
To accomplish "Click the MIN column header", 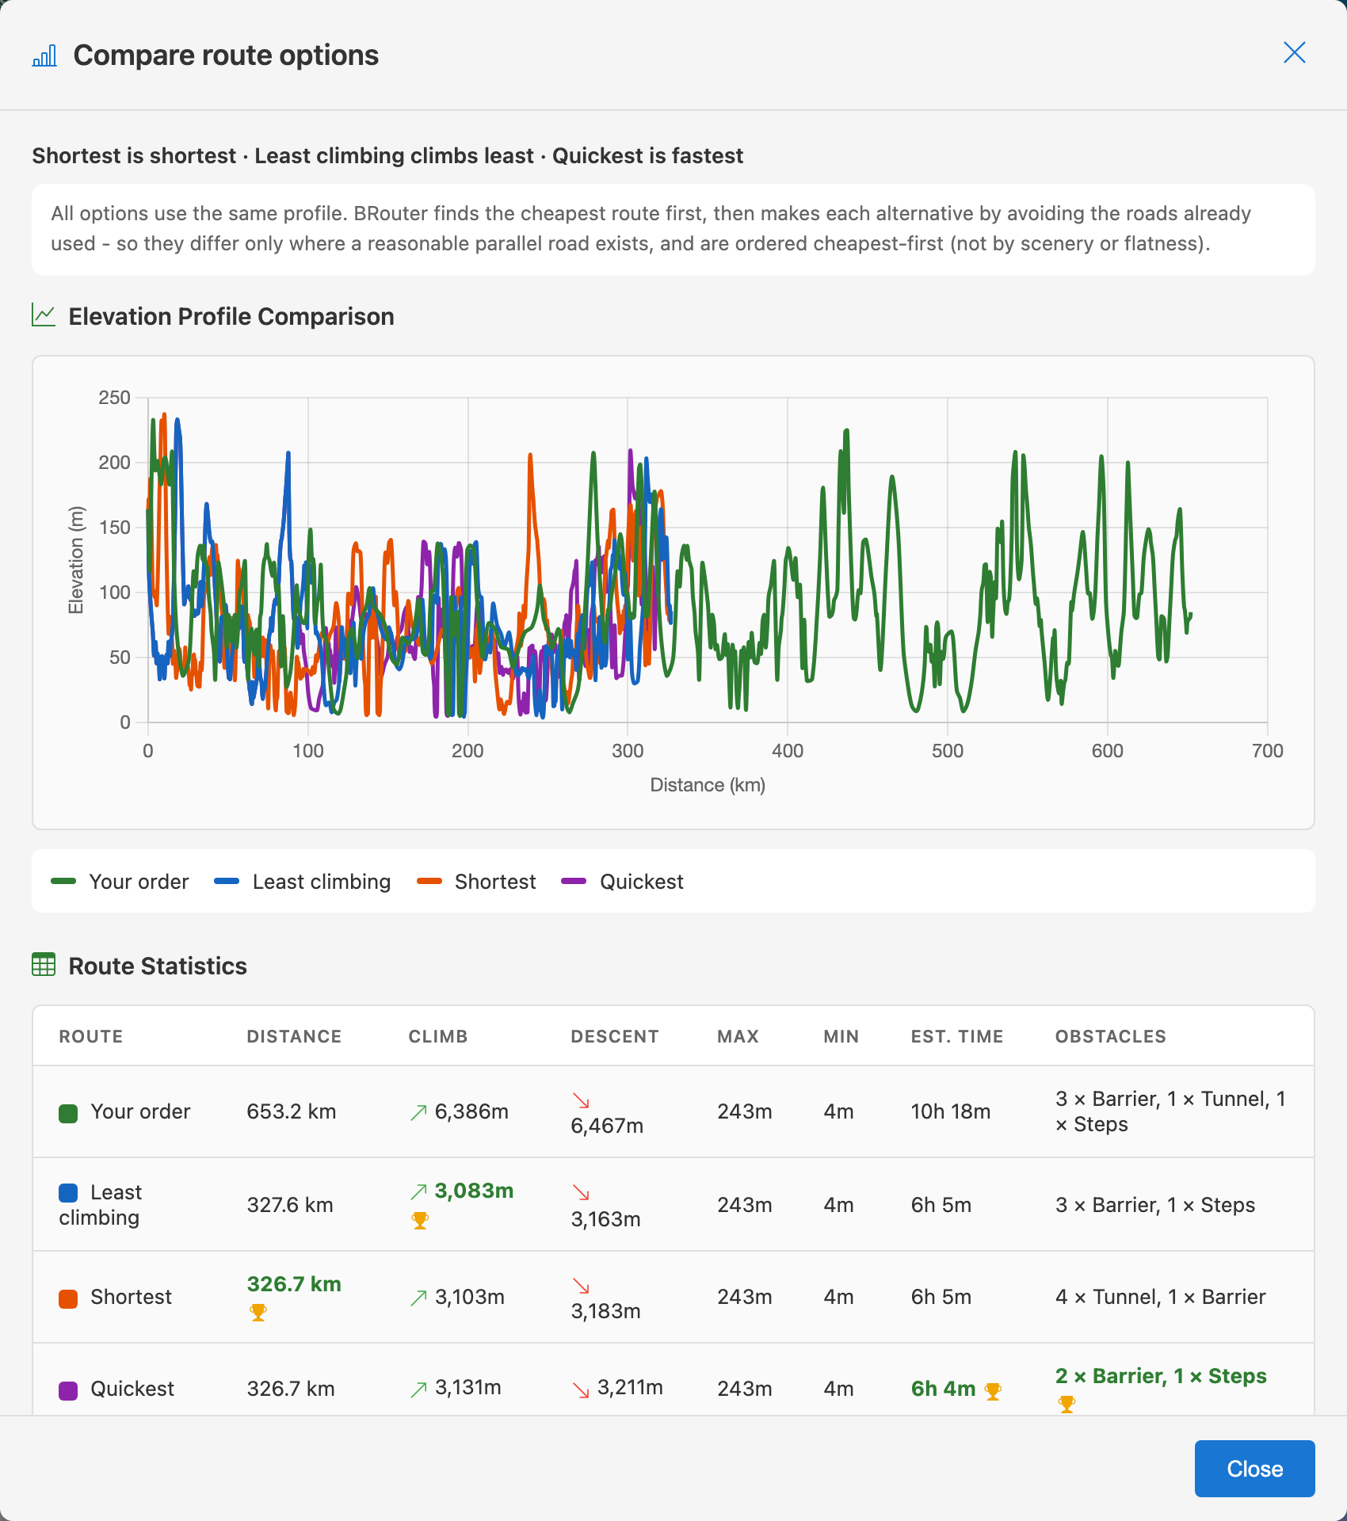I will (841, 1036).
